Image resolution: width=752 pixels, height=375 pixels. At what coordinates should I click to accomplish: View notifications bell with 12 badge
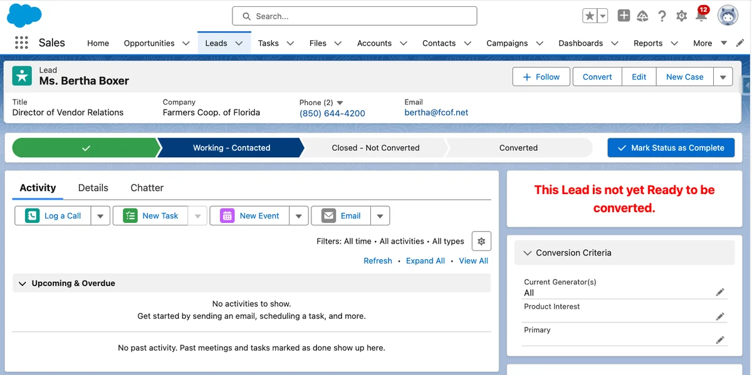[702, 15]
